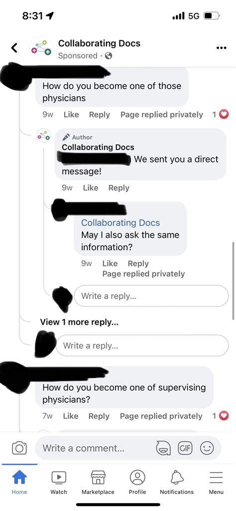Viewport: 236px width, 511px height.
Task: Expand 'View 1 more reply...'
Action: pyautogui.click(x=79, y=322)
